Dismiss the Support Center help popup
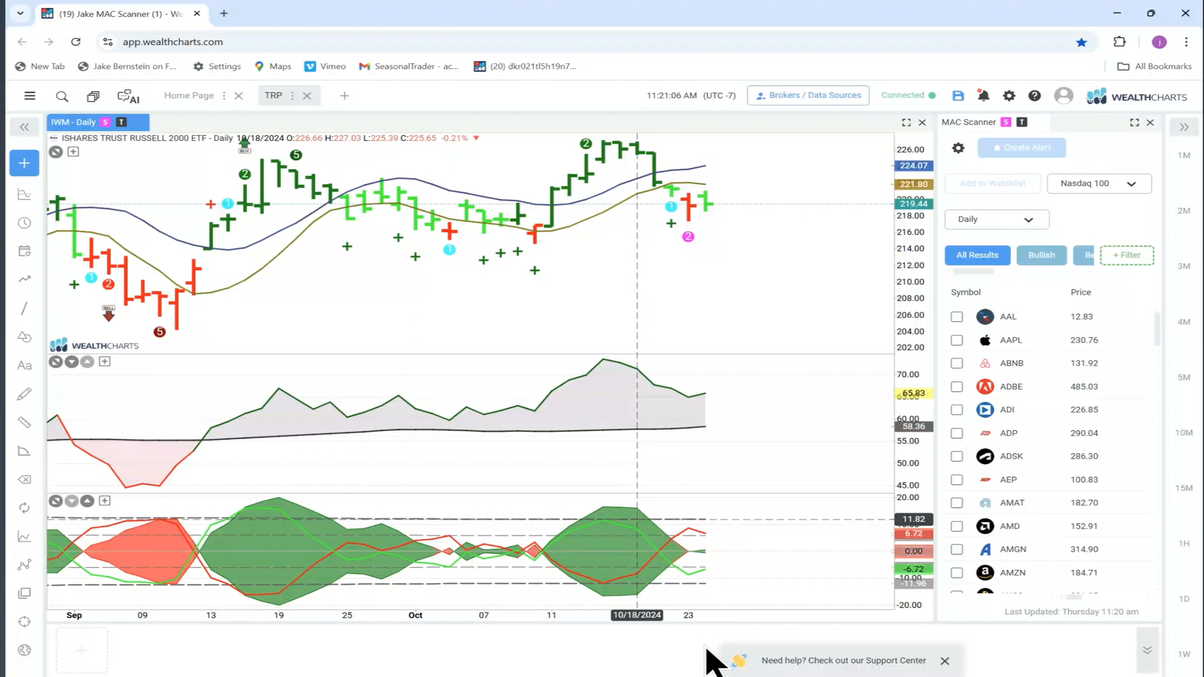This screenshot has height=677, width=1204. pos(944,661)
